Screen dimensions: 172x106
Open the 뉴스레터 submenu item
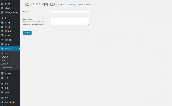point(5,53)
